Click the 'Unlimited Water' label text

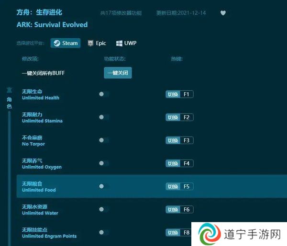[40, 213]
